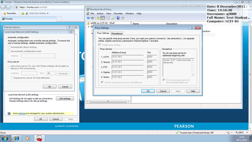252x142 pixels.
Task: Open View menu in RSoP
Action: (x=109, y=14)
